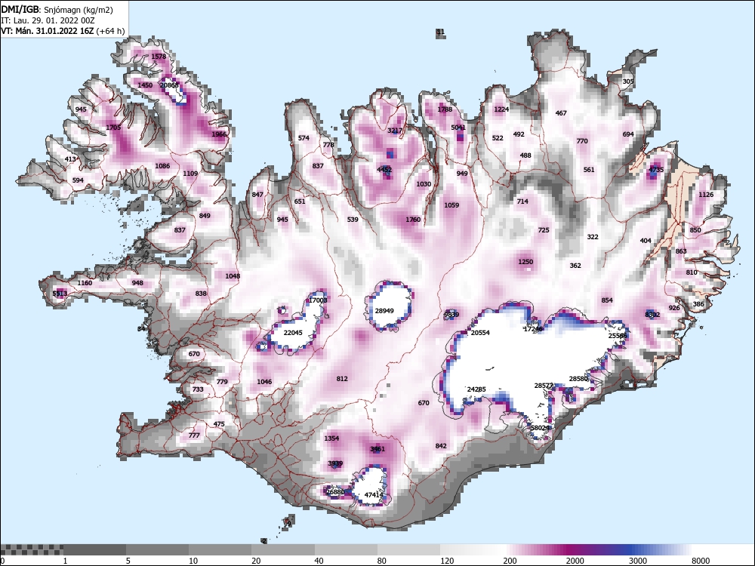Click the map value 1160
Screen dimensions: 755x566
[x=85, y=283]
